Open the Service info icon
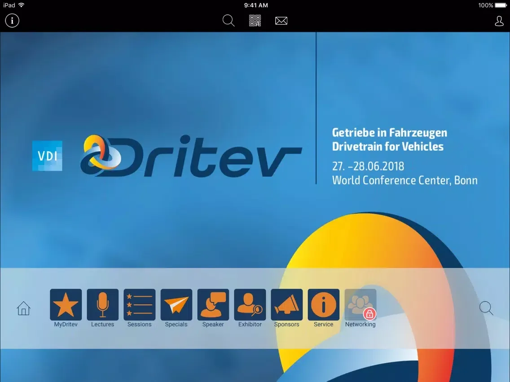 [324, 304]
